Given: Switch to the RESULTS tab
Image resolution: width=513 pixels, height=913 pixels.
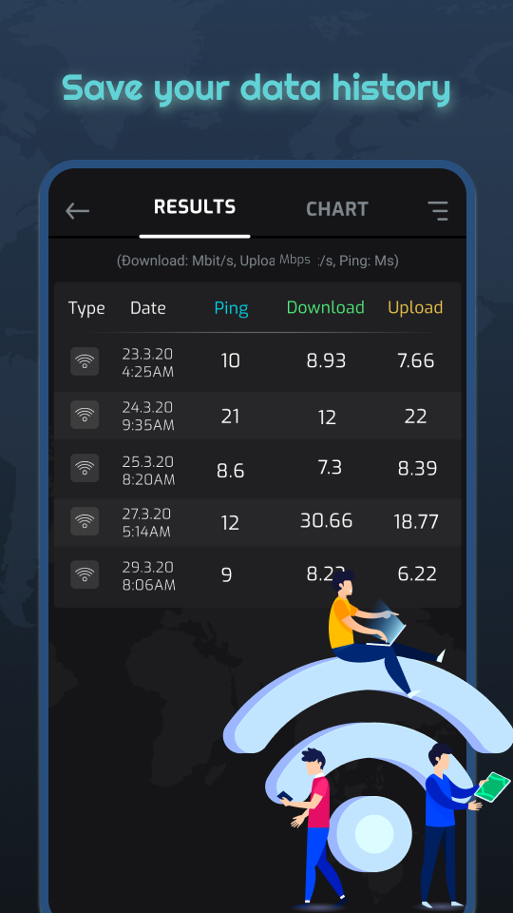Looking at the screenshot, I should coord(195,207).
